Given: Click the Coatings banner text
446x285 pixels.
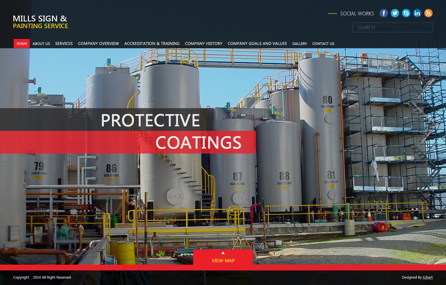Looking at the screenshot, I should [198, 142].
